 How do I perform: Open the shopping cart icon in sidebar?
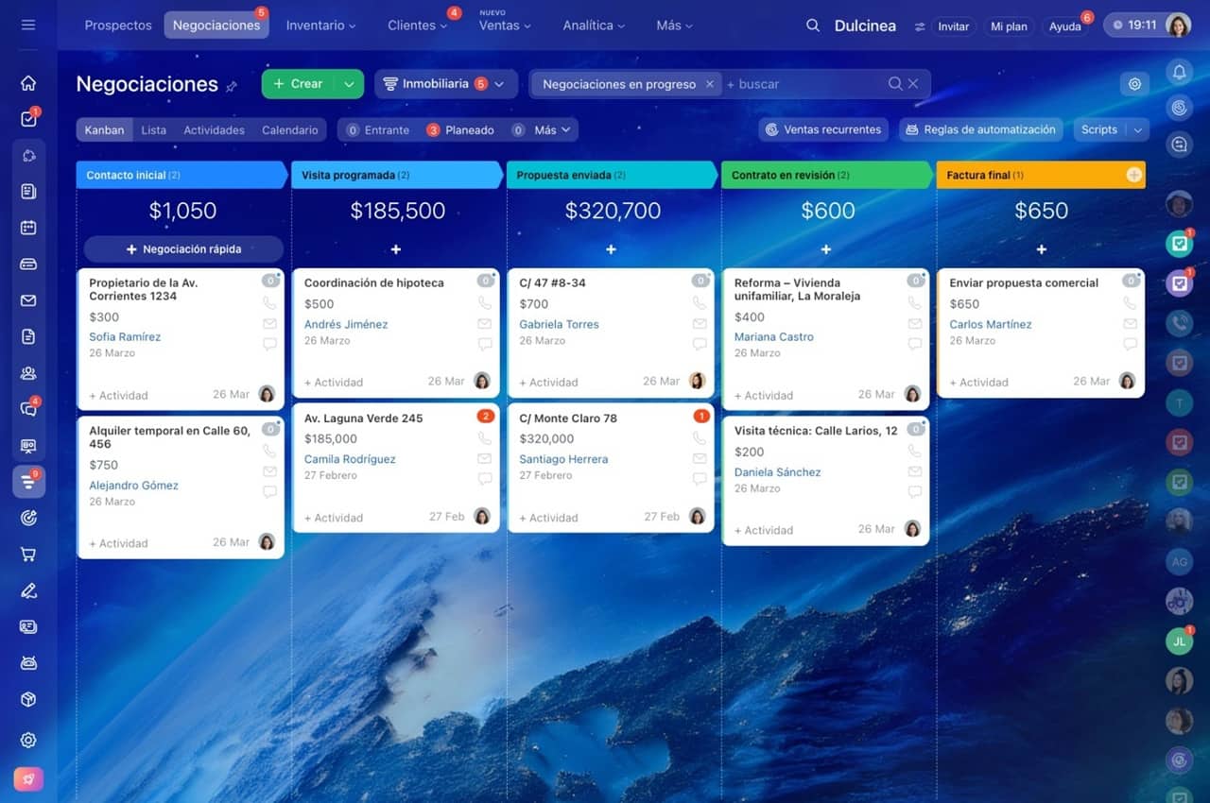tap(28, 555)
